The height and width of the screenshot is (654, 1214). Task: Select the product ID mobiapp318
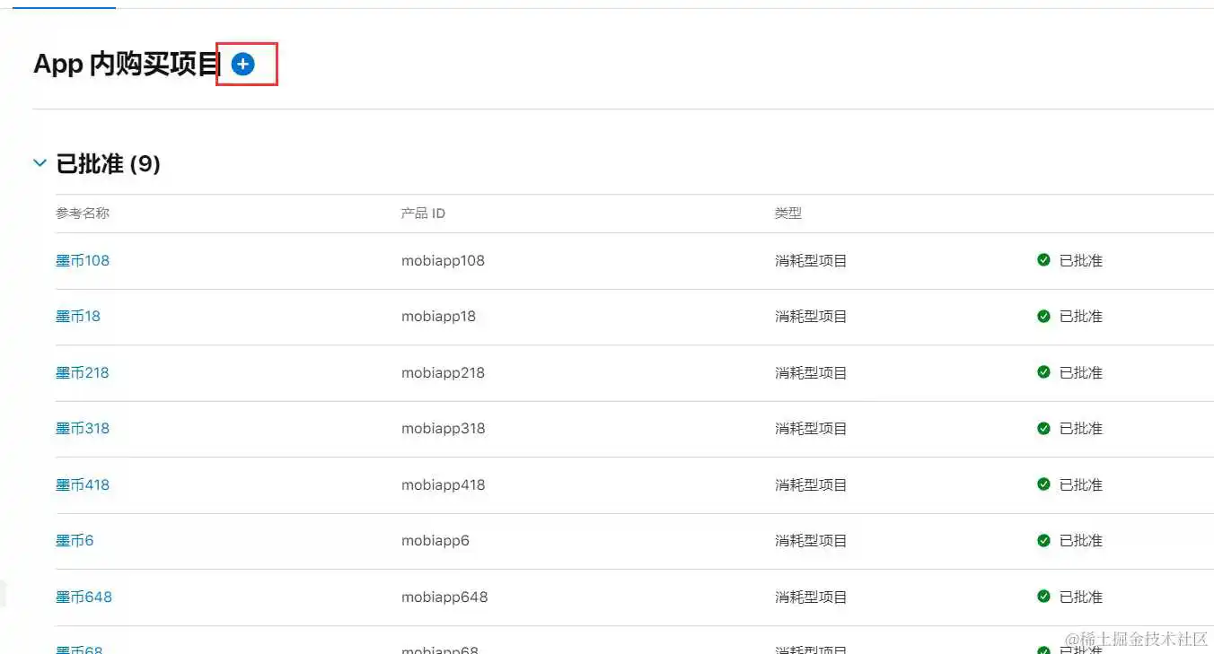pyautogui.click(x=443, y=428)
